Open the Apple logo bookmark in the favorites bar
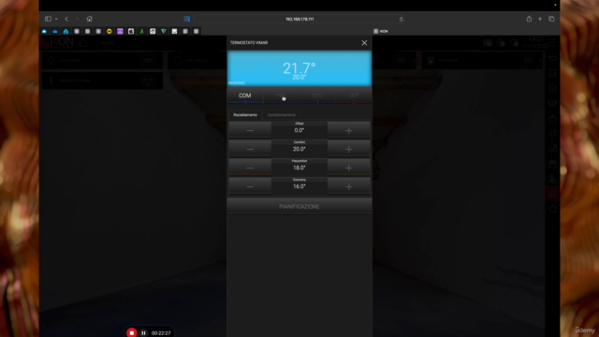Image resolution: width=599 pixels, height=337 pixels. point(131,31)
